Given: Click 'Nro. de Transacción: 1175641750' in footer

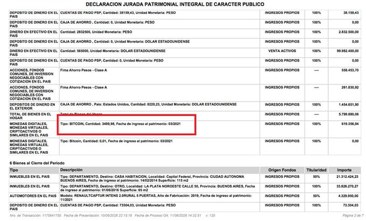Looking at the screenshot, I should pyautogui.click(x=36, y=216).
